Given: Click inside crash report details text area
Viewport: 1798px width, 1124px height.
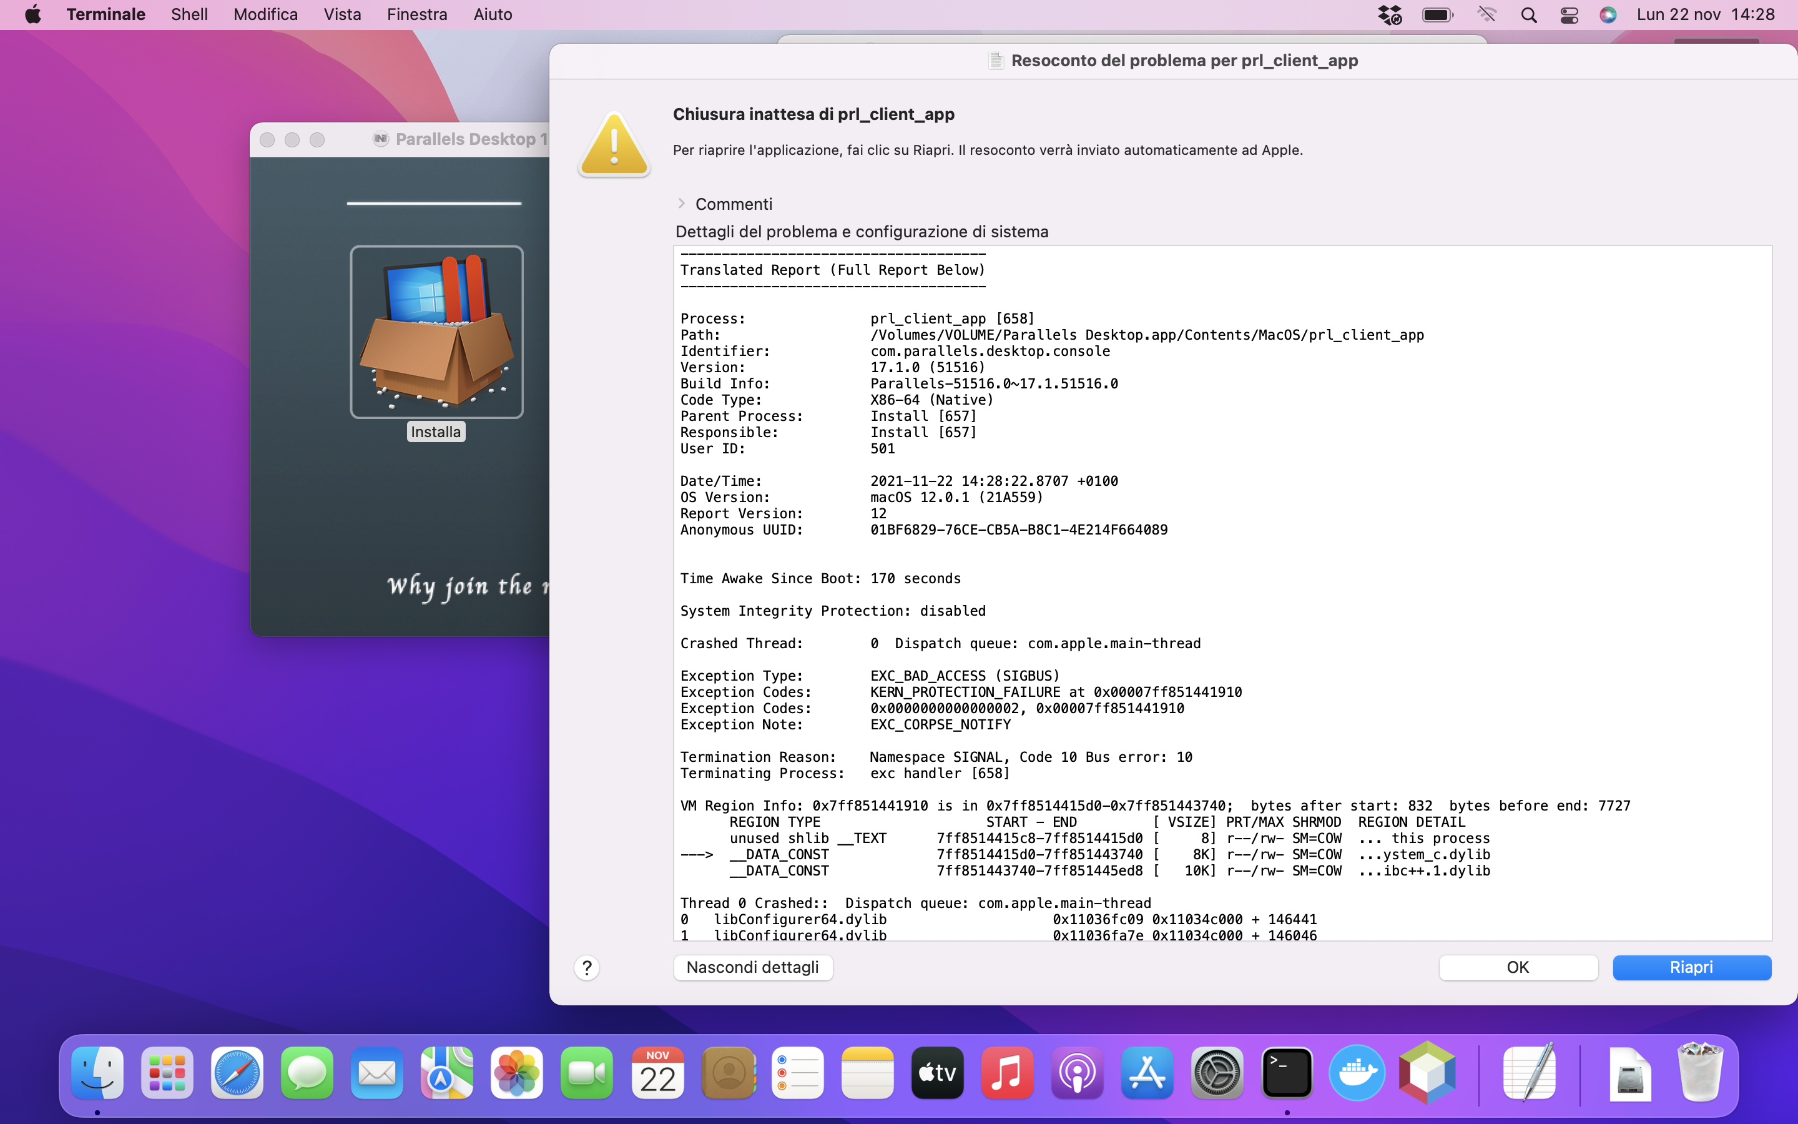Looking at the screenshot, I should point(1222,593).
